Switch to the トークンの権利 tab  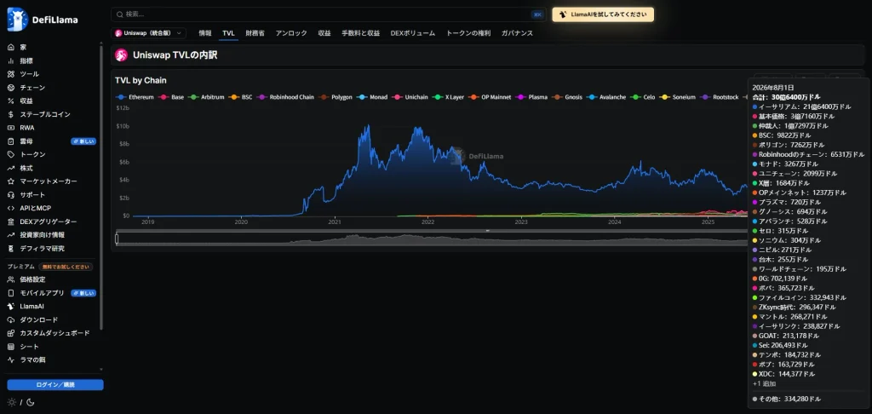tap(468, 33)
